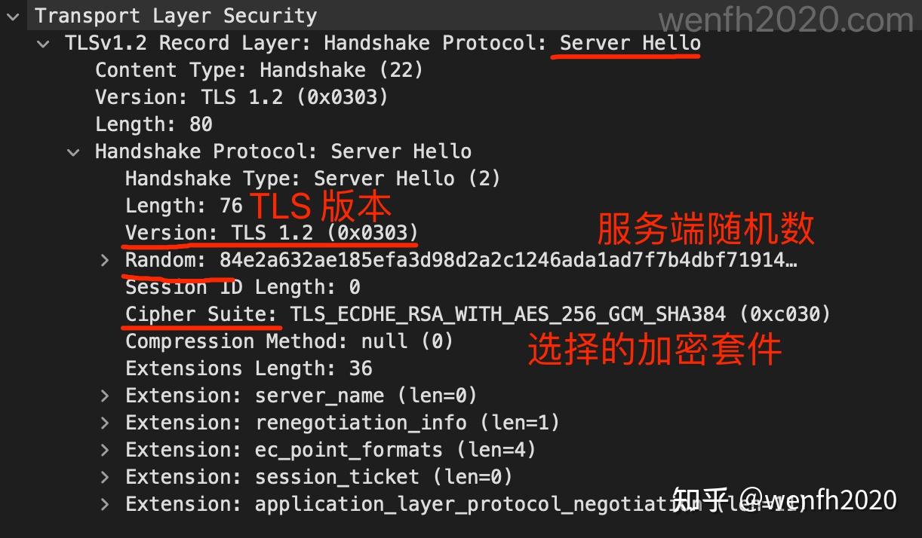The image size is (922, 538).
Task: Expand the Random field details
Action: coord(104,260)
